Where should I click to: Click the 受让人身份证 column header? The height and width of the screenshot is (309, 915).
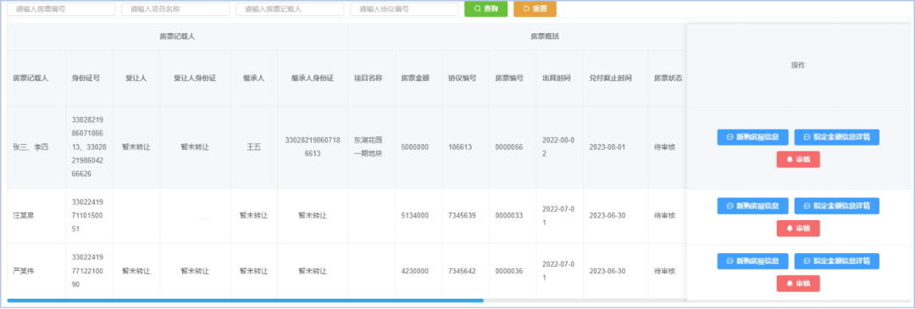click(x=195, y=78)
